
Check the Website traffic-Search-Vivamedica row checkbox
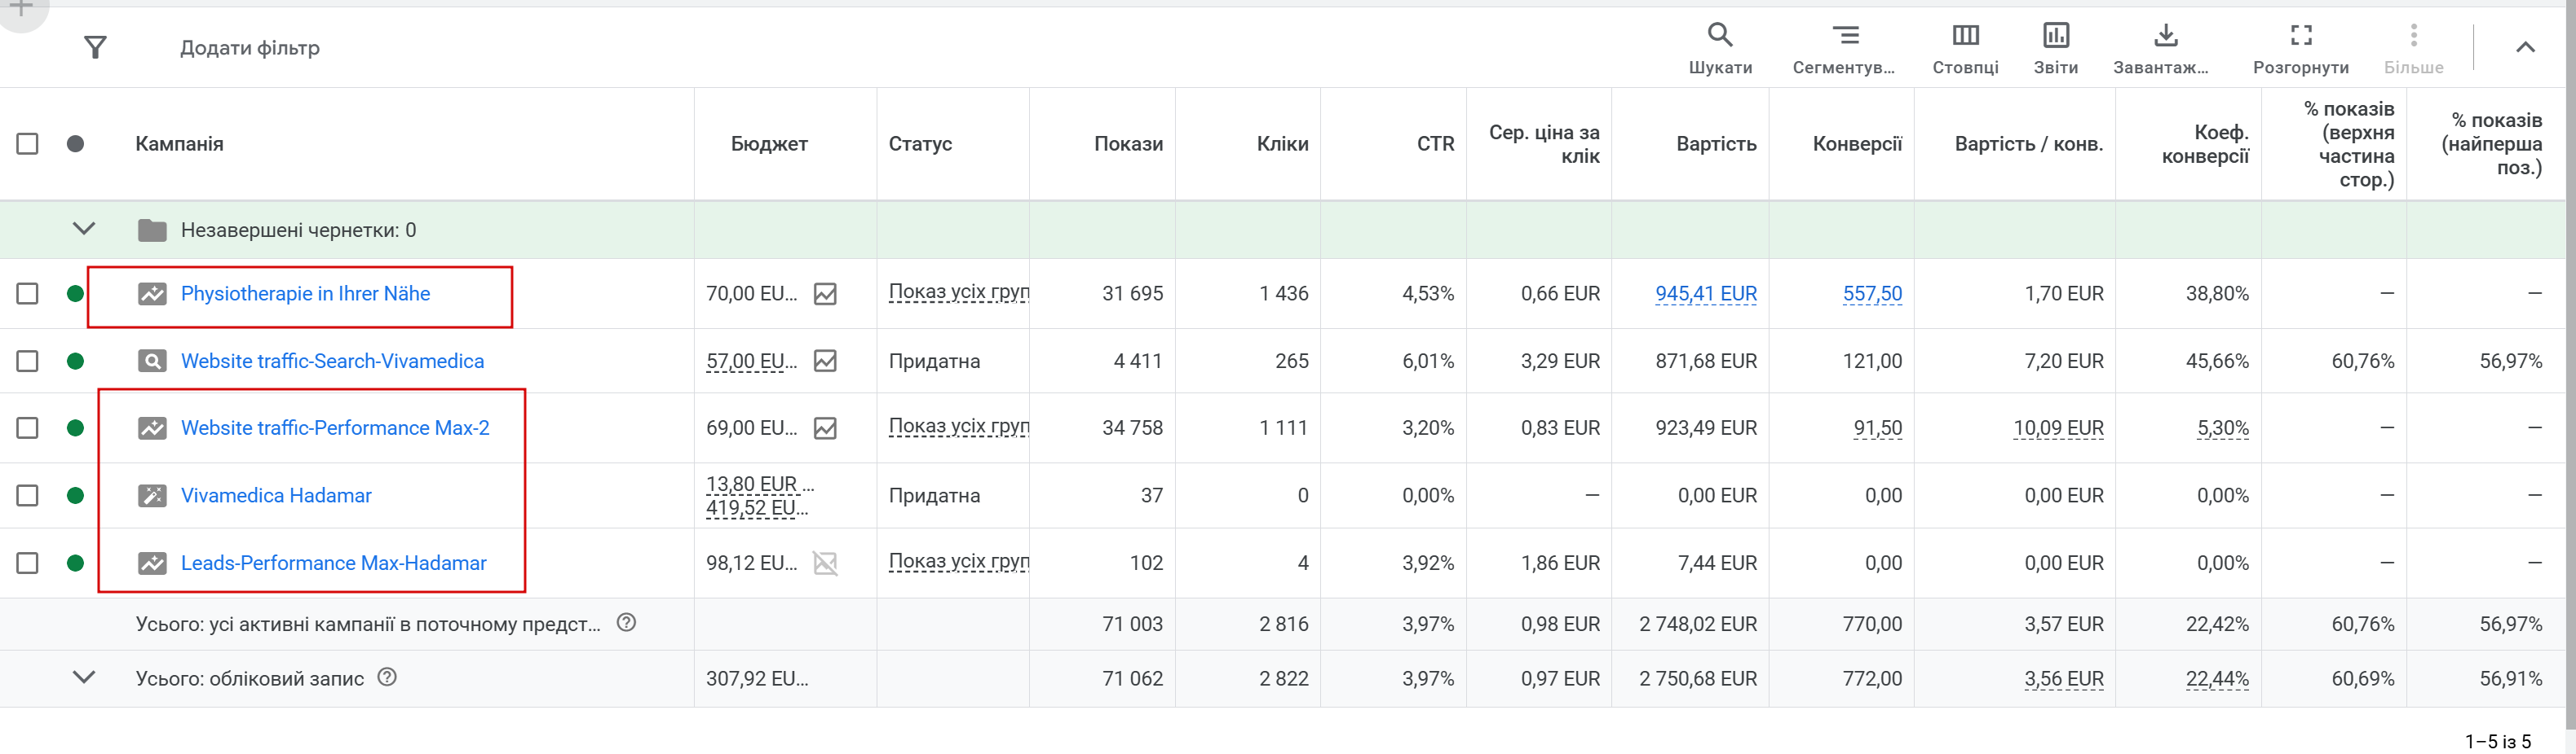point(28,362)
